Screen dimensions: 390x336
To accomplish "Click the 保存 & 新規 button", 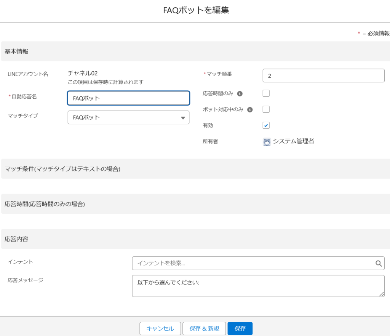I will [x=204, y=328].
